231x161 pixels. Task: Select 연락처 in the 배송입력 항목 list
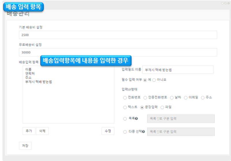pos(30,74)
